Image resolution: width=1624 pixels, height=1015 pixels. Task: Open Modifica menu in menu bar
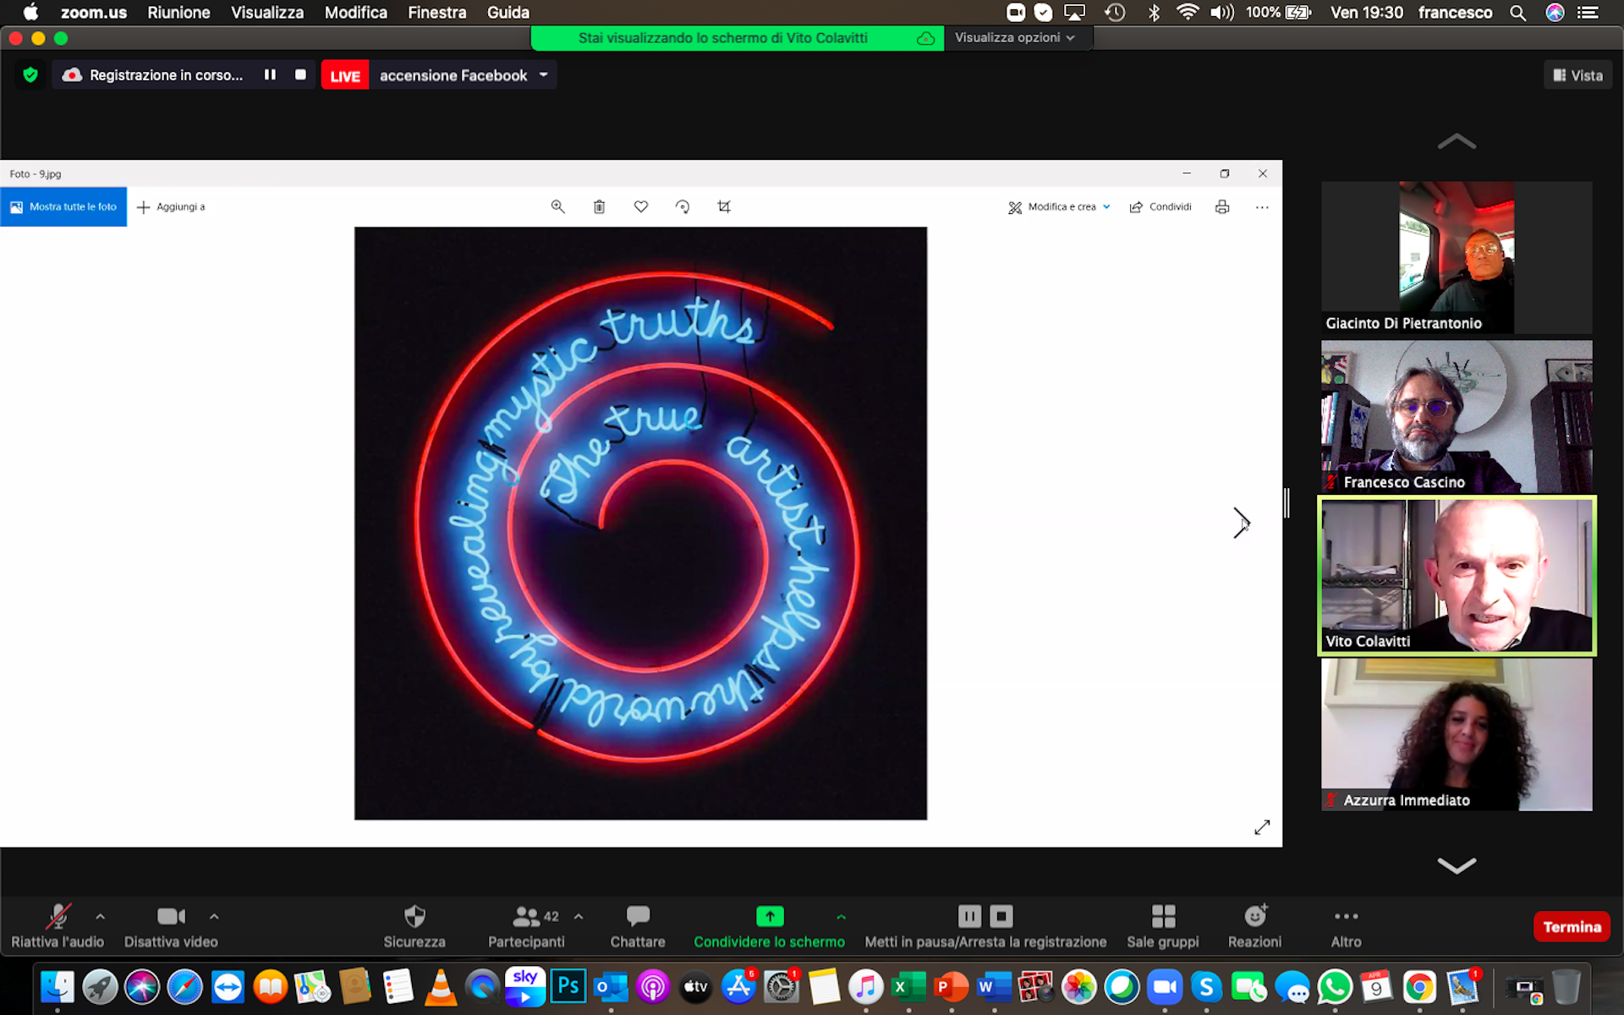pyautogui.click(x=356, y=13)
